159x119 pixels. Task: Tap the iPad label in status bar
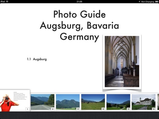point(3,2)
